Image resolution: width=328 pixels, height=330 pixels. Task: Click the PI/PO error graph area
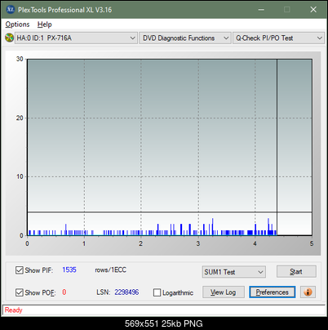[x=170, y=147]
